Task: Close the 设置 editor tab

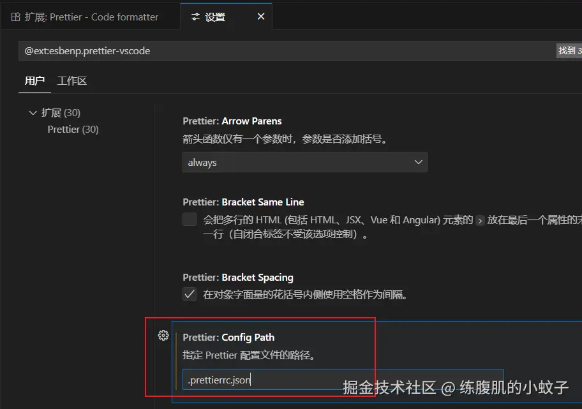Action: [260, 17]
